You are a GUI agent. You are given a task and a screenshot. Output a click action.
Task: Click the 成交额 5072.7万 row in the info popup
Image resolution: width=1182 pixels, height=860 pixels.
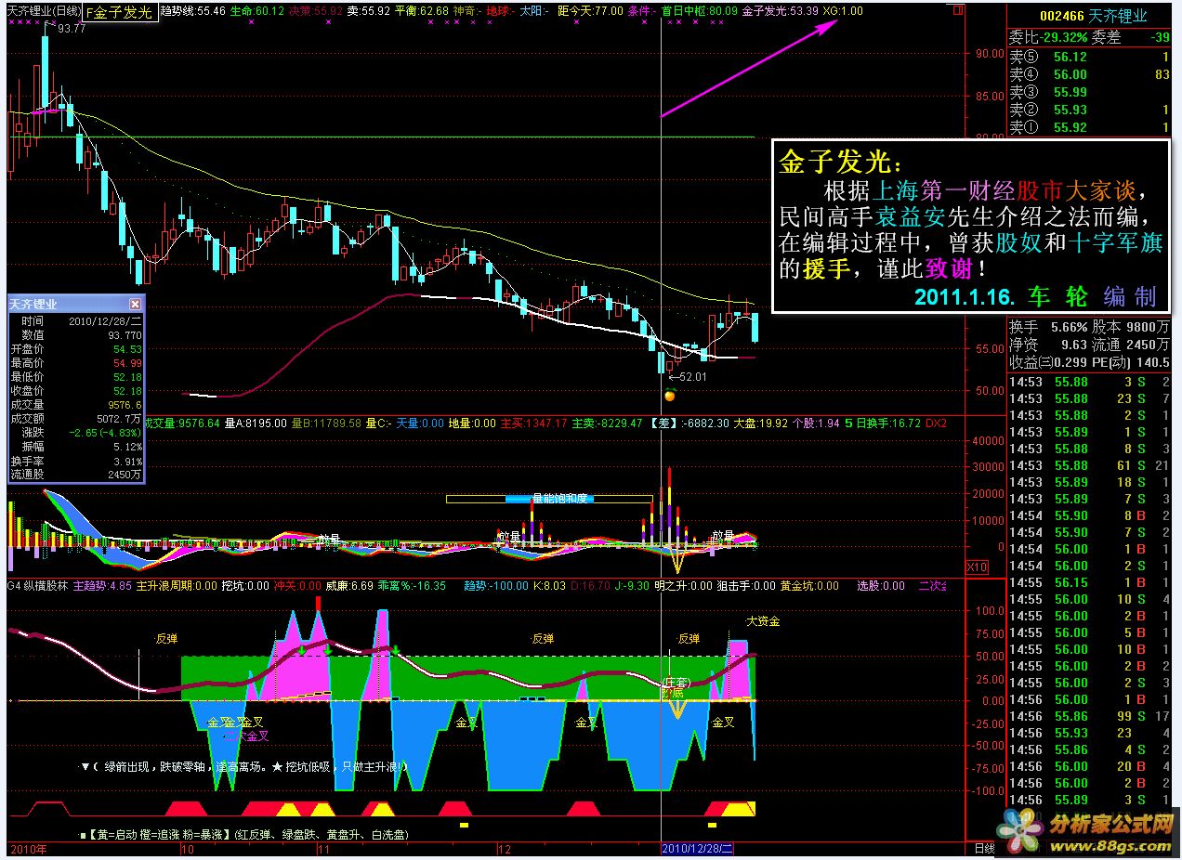(x=76, y=419)
